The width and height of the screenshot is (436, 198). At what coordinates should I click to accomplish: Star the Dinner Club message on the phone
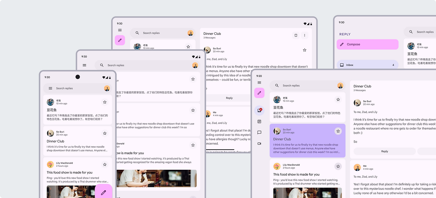[105, 133]
